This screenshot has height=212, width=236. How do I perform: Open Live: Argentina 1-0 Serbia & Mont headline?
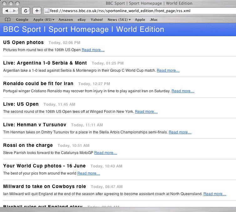coord(45,63)
